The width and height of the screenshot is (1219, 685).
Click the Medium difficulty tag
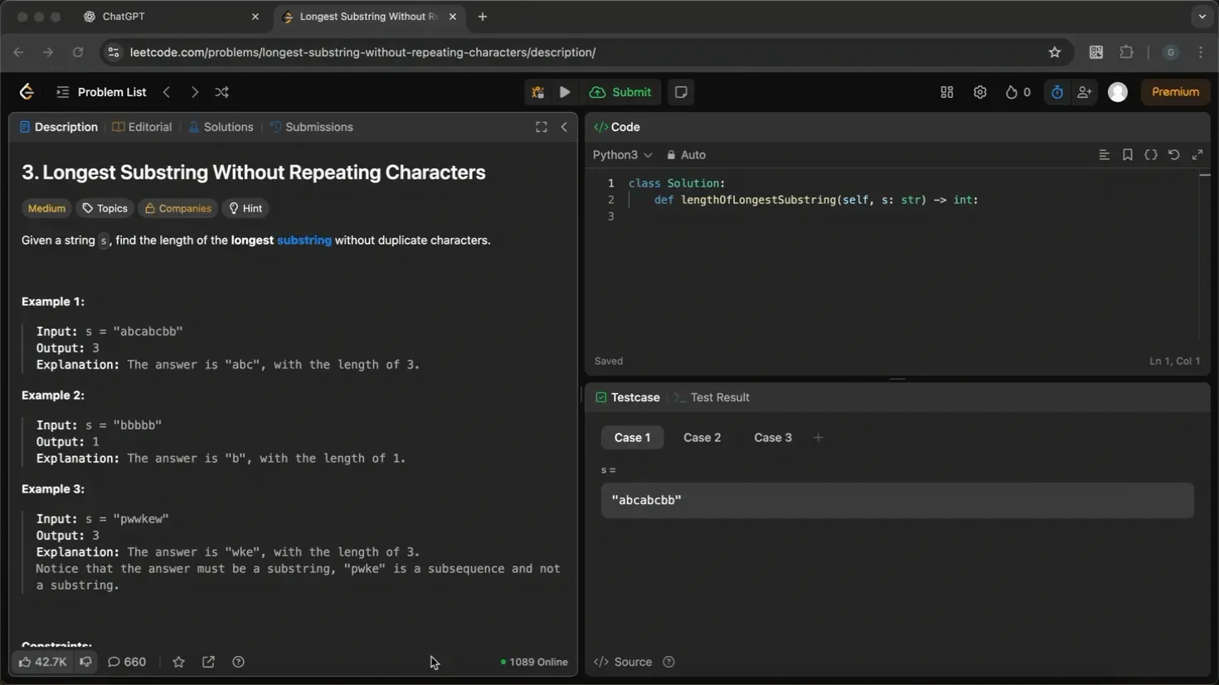[46, 208]
